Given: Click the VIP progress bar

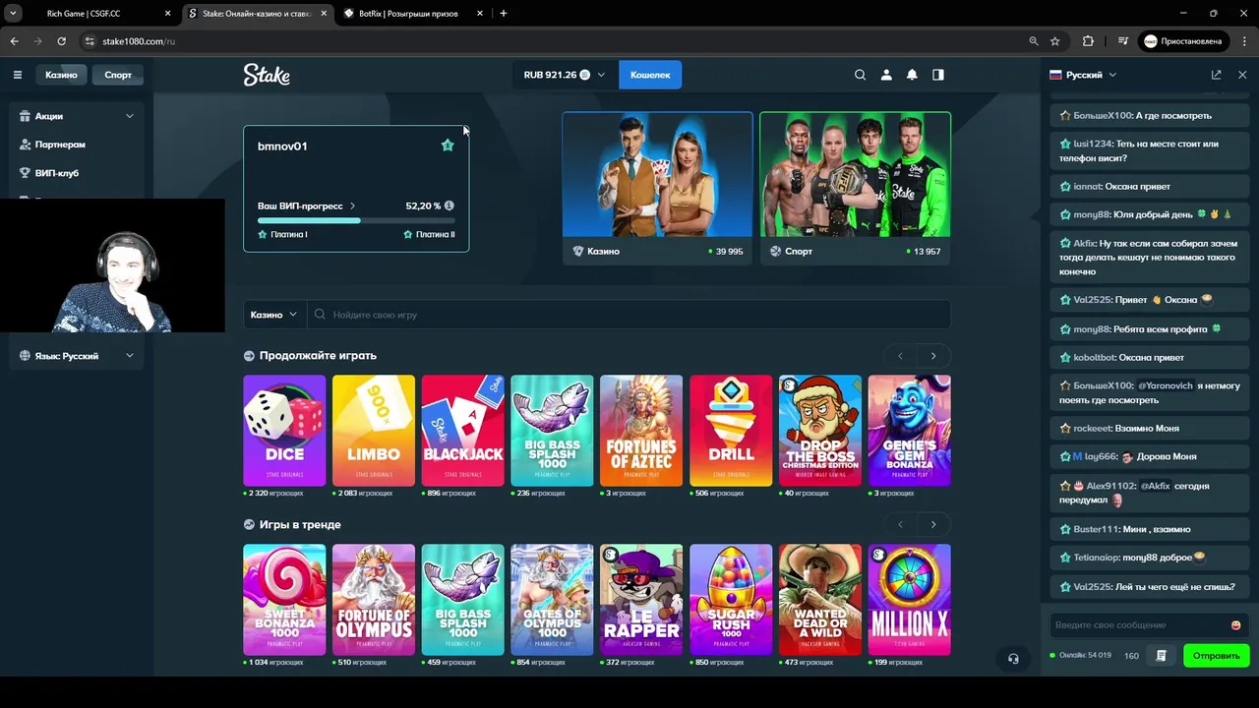Looking at the screenshot, I should coord(356,220).
